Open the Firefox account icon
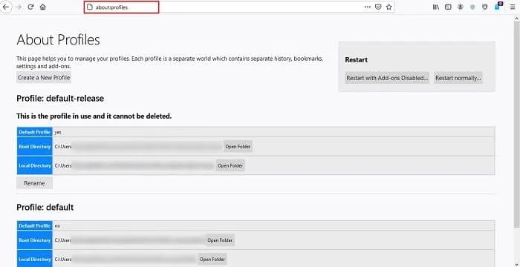The width and height of the screenshot is (520, 267). (461, 7)
